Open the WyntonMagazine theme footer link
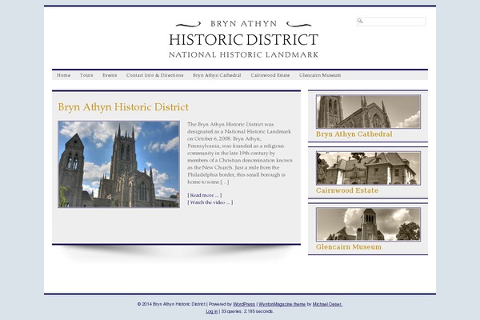Viewport: 480px width, 320px height. coord(282,304)
